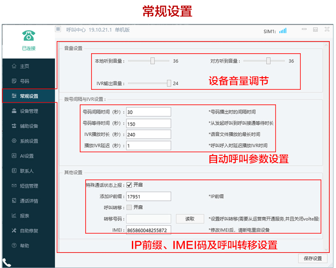Click the green telephone connection icon
The image size is (336, 268).
[x=29, y=35]
